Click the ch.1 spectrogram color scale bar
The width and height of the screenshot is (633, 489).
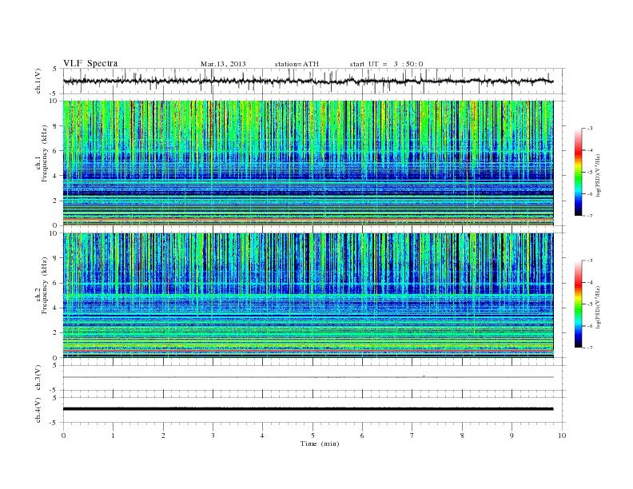(x=578, y=173)
